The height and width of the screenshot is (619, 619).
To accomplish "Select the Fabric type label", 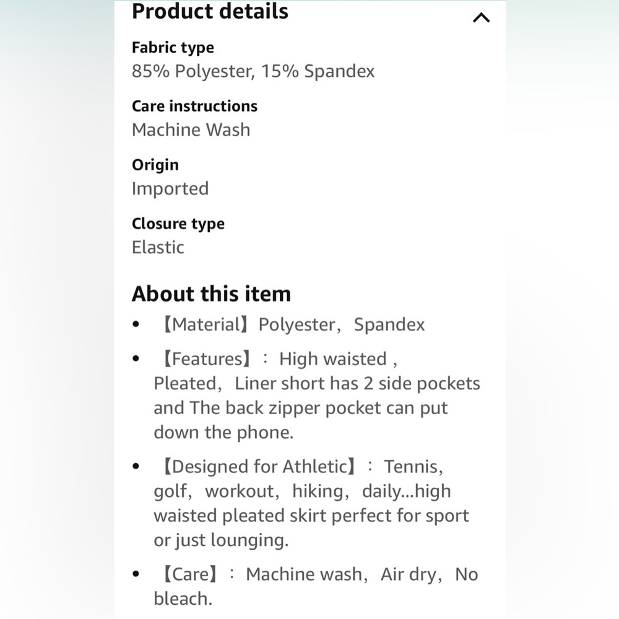I will 173,48.
